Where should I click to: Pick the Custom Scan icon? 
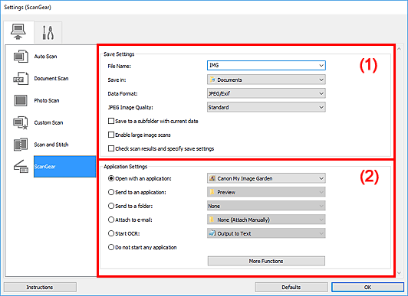(x=21, y=122)
